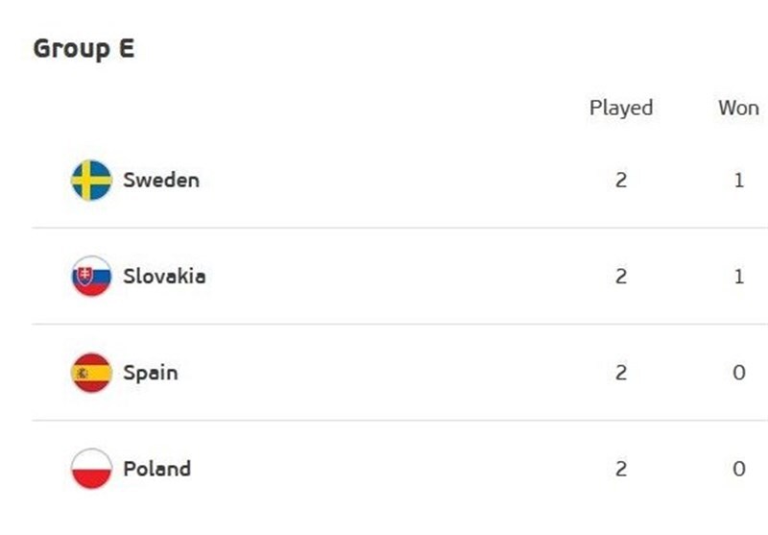Click Poland's Played value

point(621,469)
